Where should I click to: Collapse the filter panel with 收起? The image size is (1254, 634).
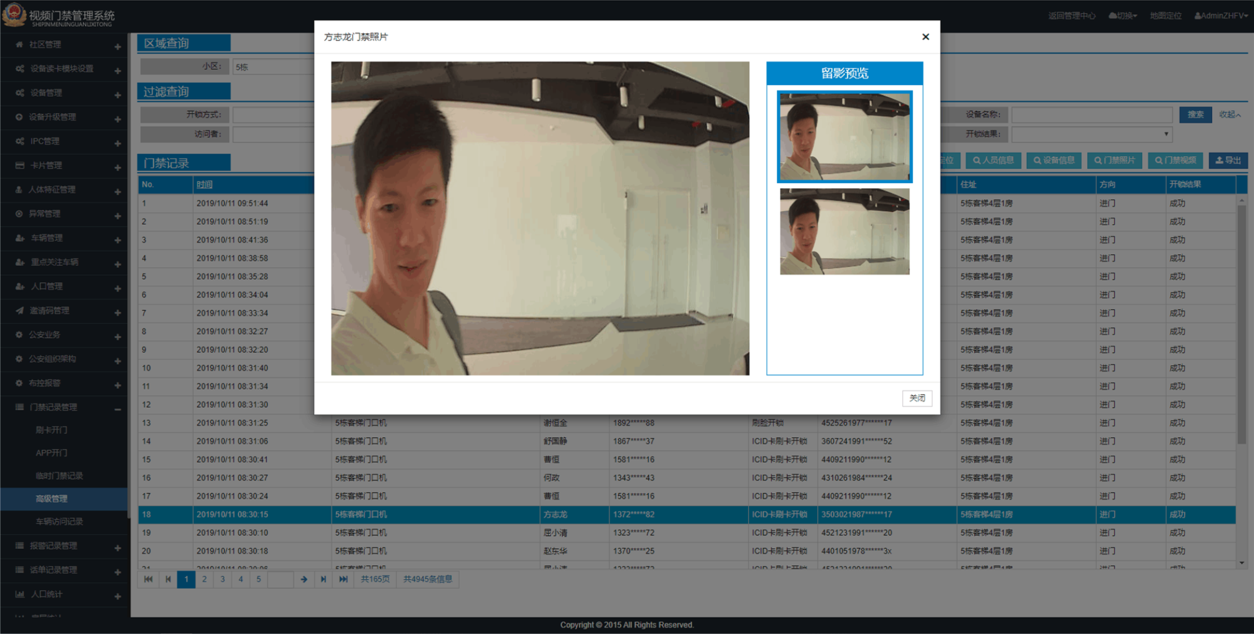coord(1229,115)
